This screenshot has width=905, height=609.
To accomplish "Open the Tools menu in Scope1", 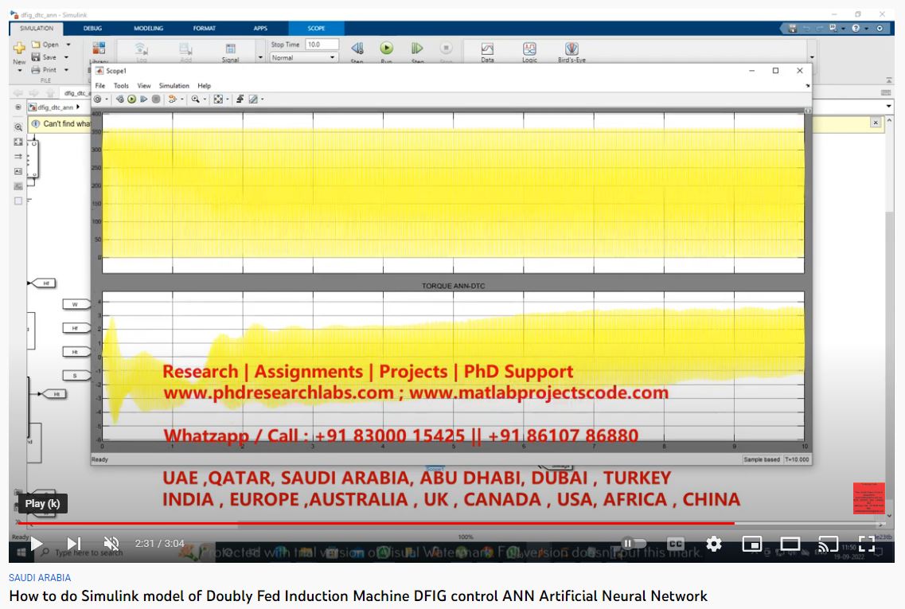I will pos(121,86).
